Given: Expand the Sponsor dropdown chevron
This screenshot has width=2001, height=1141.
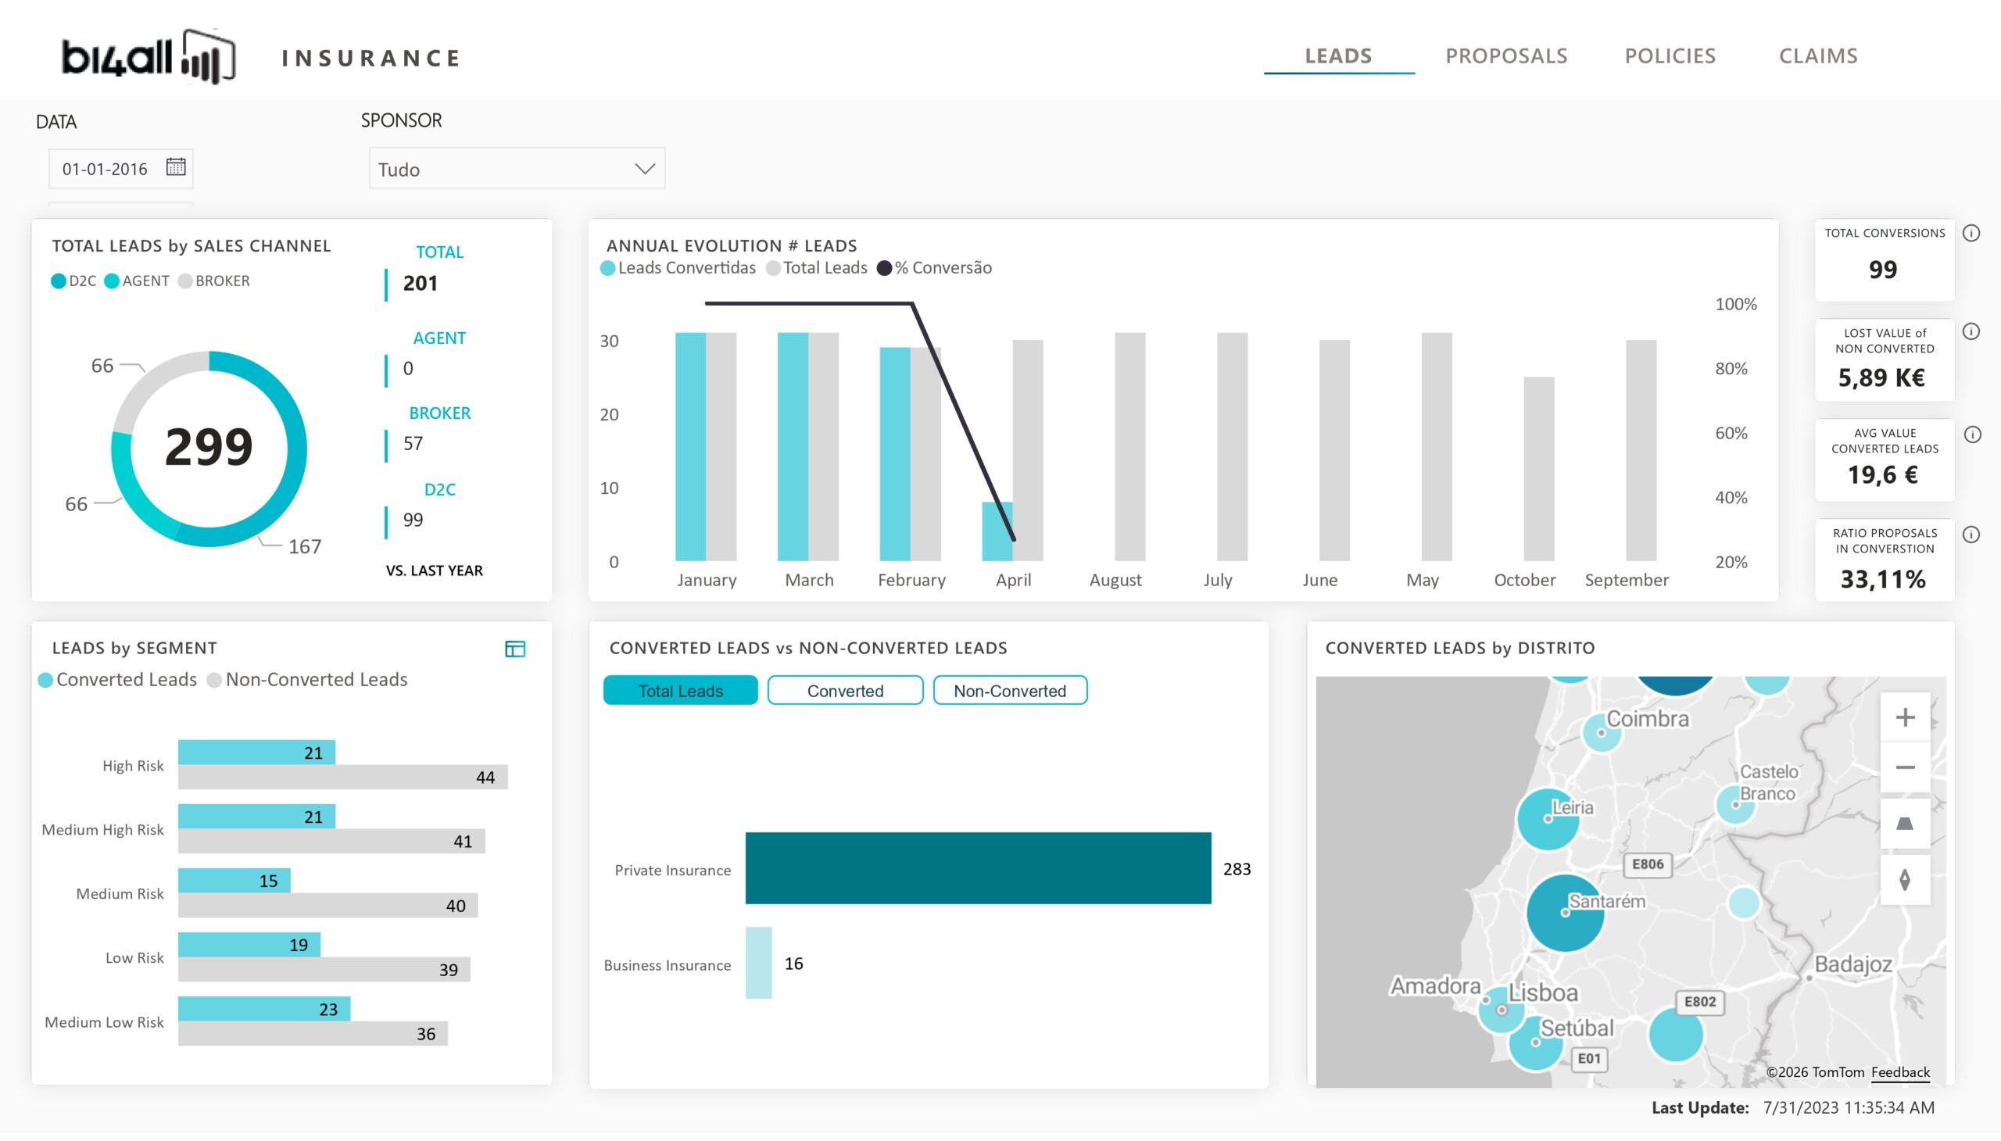Looking at the screenshot, I should coord(644,169).
